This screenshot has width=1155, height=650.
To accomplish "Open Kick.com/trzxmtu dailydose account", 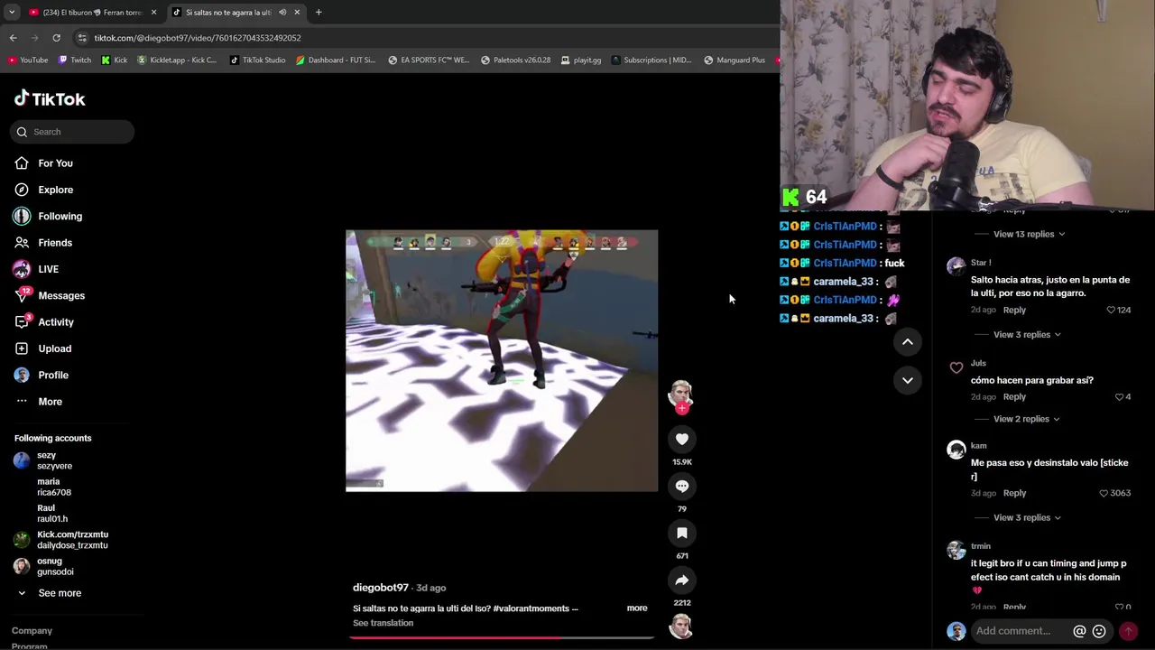I will coord(72,540).
